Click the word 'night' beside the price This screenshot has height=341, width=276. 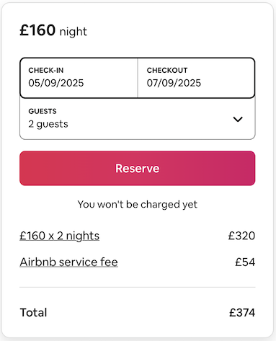click(x=74, y=32)
